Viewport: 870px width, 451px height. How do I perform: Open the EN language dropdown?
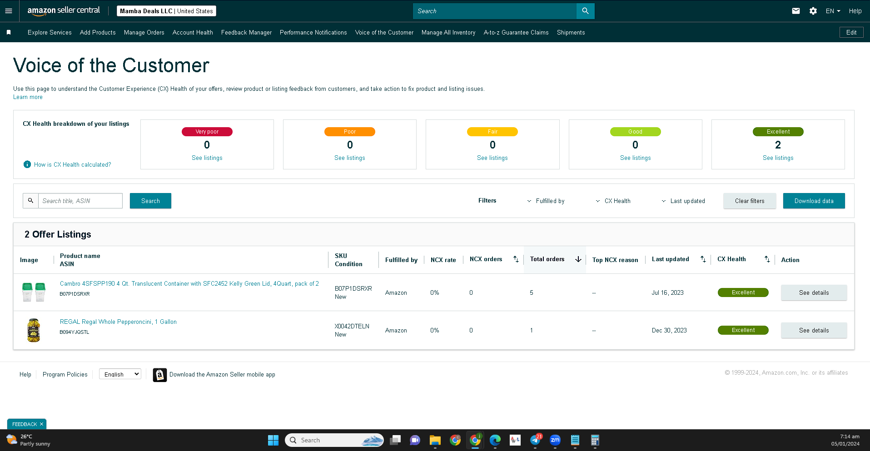[x=833, y=11]
